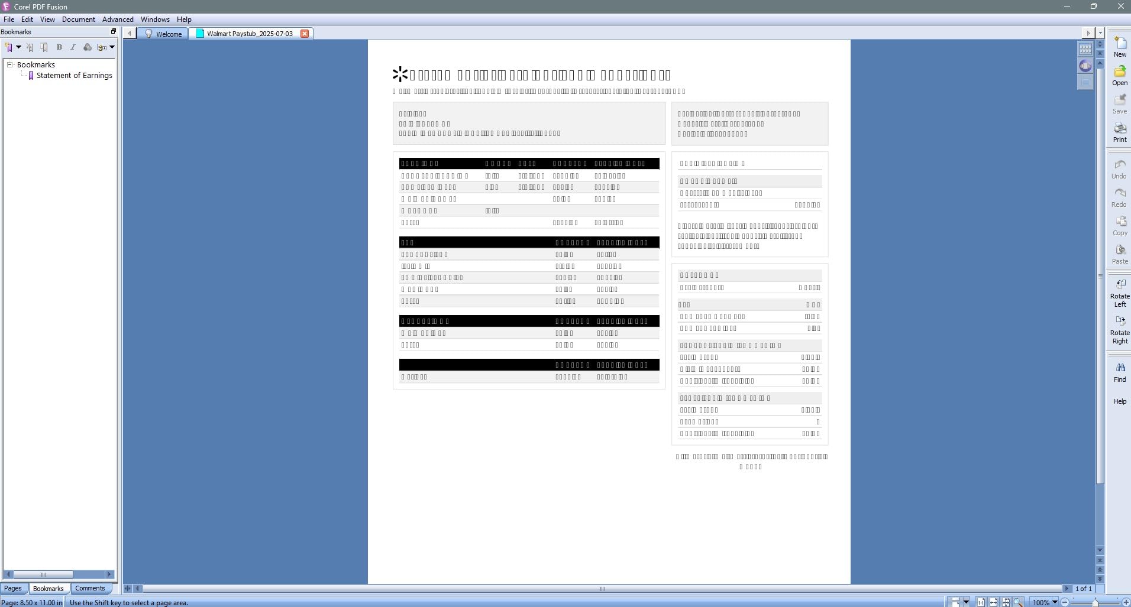Click the fit width icon
The height and width of the screenshot is (607, 1131).
point(993,602)
